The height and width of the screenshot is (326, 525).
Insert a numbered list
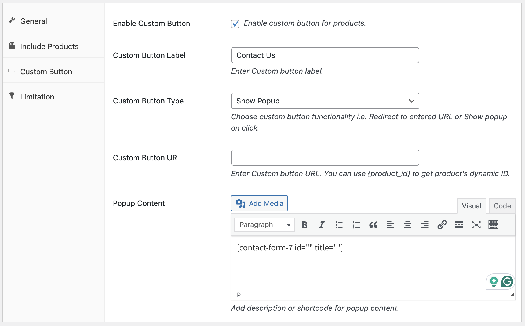tap(356, 225)
